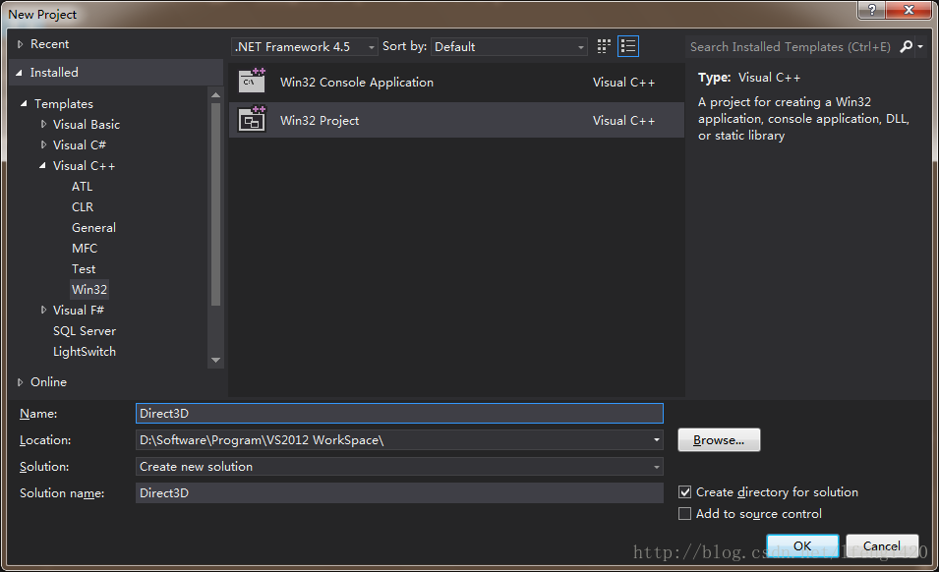Expand the Visual F# node arrow
Screen dimensions: 939x572
[43, 310]
